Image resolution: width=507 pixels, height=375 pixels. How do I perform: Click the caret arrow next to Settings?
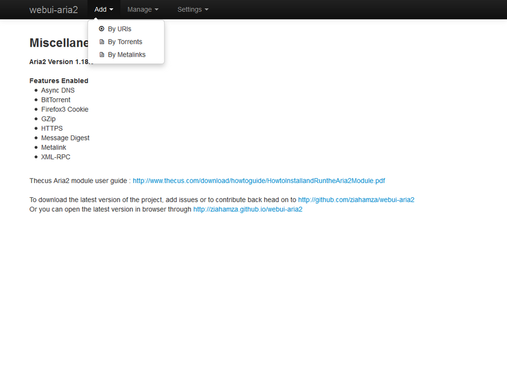tap(206, 10)
